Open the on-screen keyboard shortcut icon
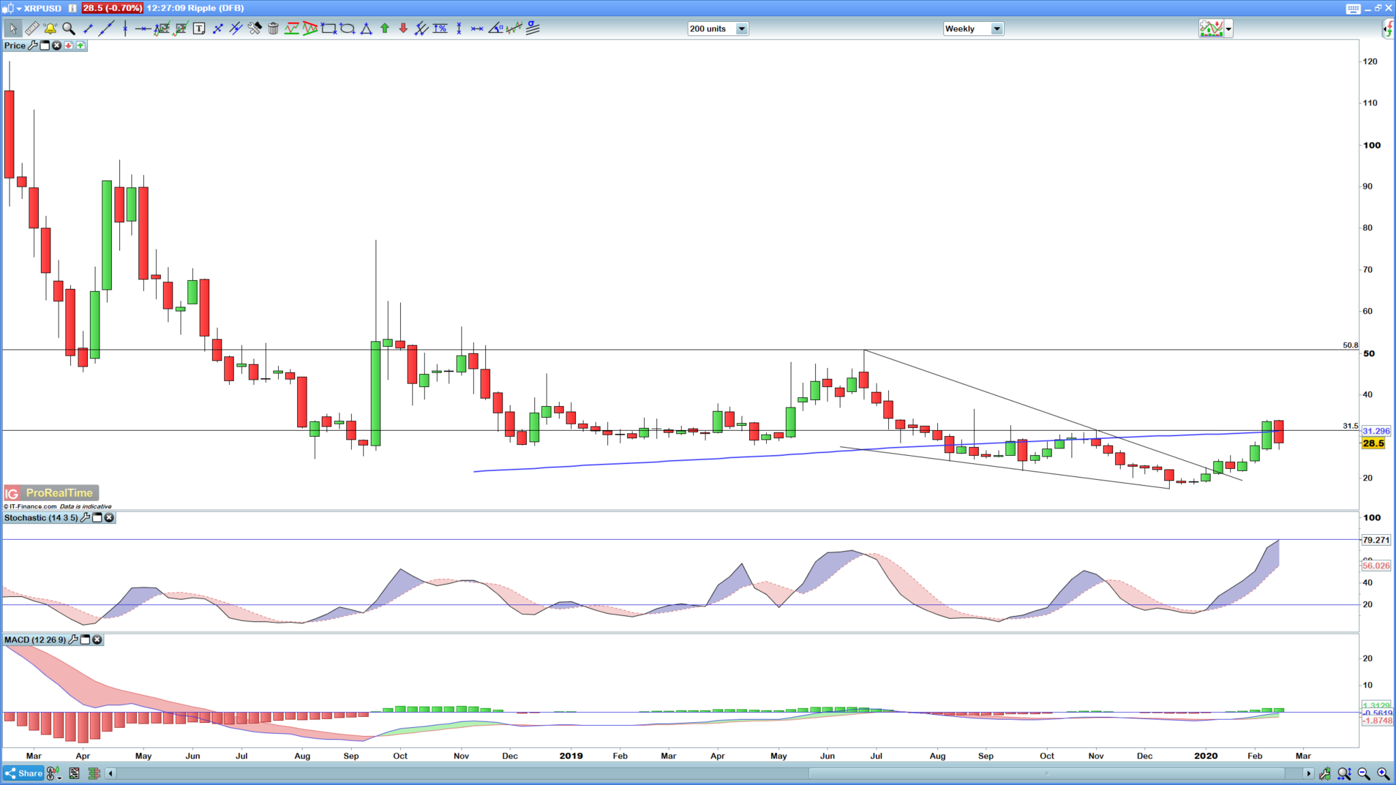The image size is (1396, 785). 1353,9
